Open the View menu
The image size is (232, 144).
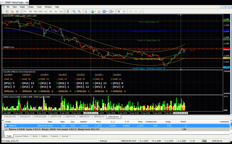pos(14,7)
